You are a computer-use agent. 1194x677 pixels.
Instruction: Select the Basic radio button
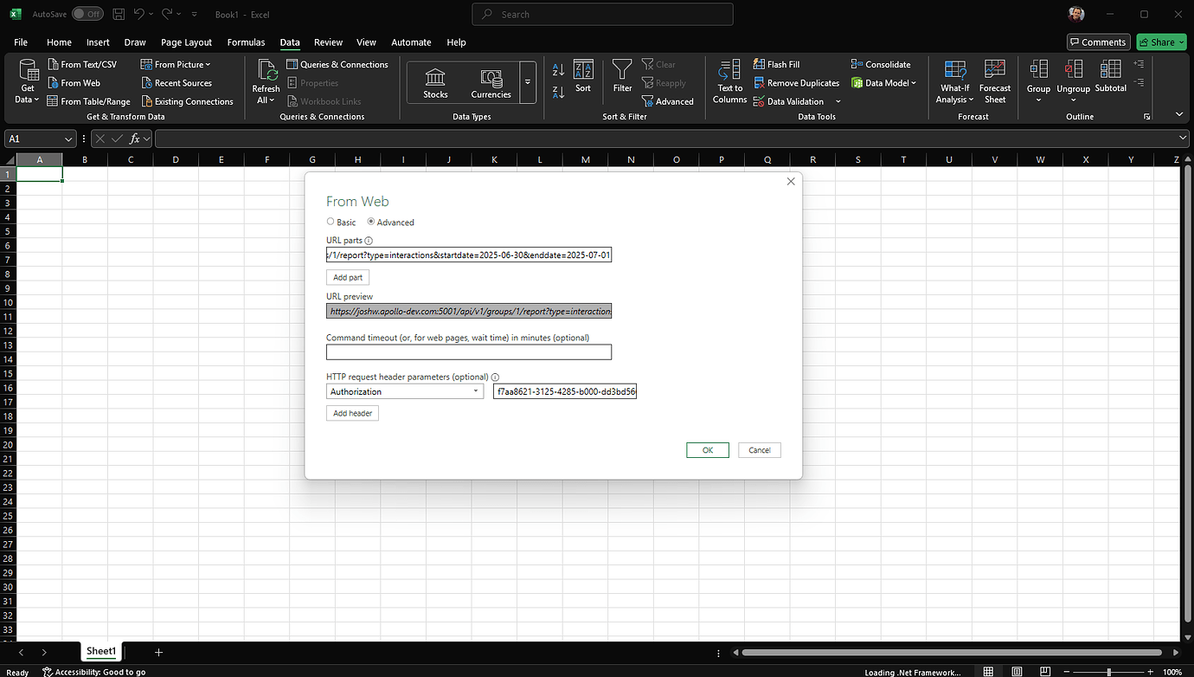pos(330,222)
